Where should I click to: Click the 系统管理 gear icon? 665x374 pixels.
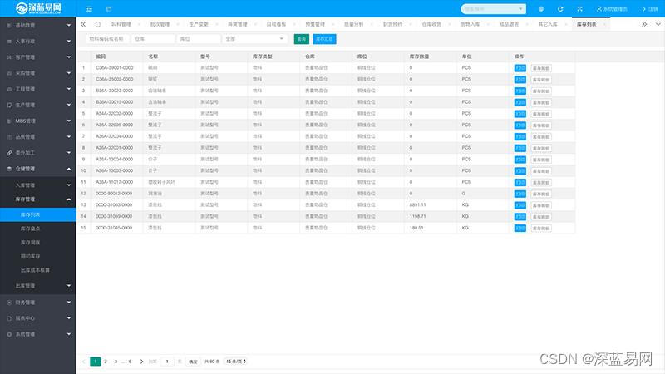point(9,334)
